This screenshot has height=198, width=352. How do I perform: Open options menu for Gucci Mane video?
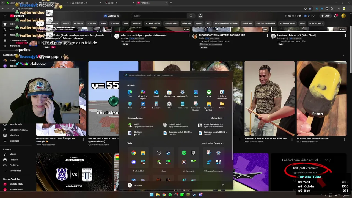click(x=84, y=140)
